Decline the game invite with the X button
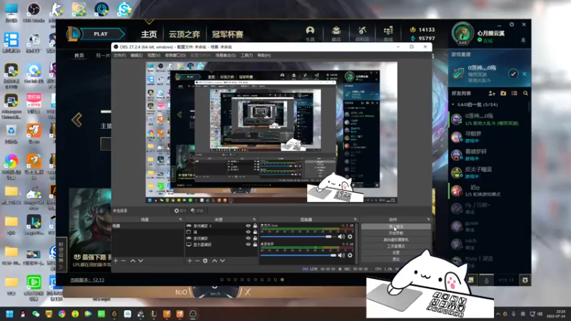Viewport: 571px width, 321px height. (525, 74)
